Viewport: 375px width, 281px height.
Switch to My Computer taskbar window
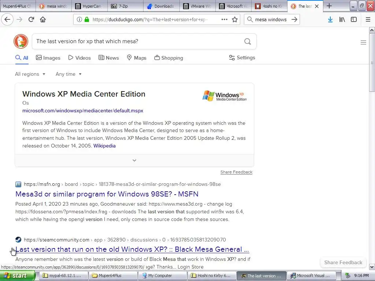(162, 276)
